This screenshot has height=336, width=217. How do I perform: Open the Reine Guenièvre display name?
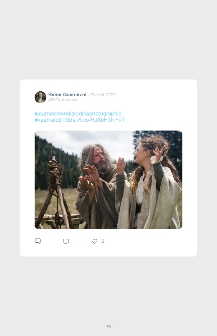[67, 95]
